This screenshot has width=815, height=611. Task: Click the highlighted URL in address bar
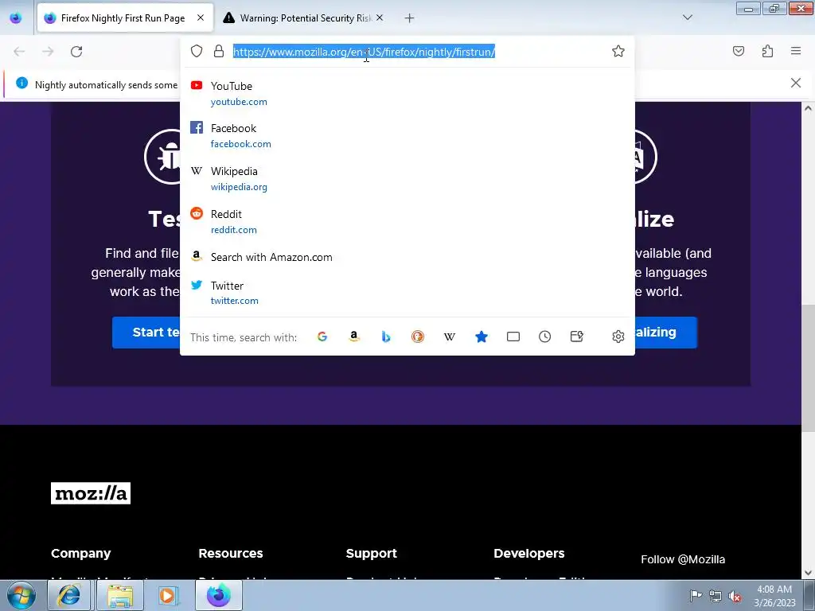click(x=364, y=52)
